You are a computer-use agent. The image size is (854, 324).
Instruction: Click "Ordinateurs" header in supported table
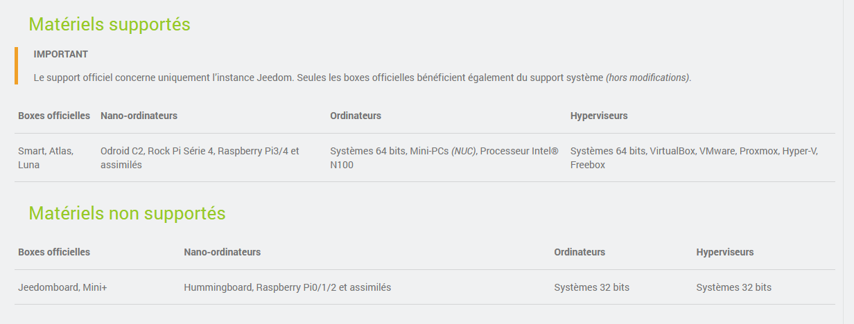point(356,116)
